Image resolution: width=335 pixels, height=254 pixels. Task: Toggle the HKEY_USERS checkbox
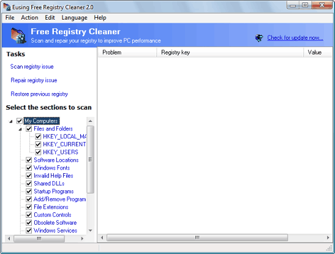pos(38,152)
